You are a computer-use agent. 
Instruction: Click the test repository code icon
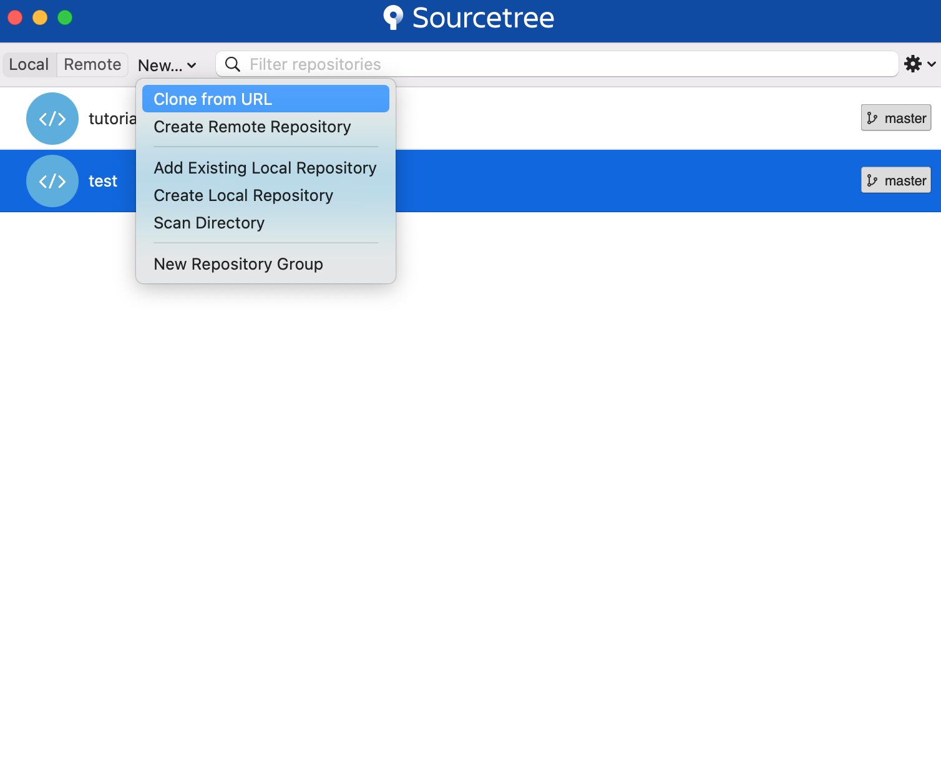pyautogui.click(x=52, y=181)
